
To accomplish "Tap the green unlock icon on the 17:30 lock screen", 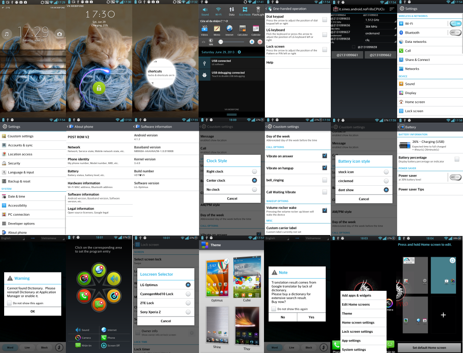I will [99, 88].
